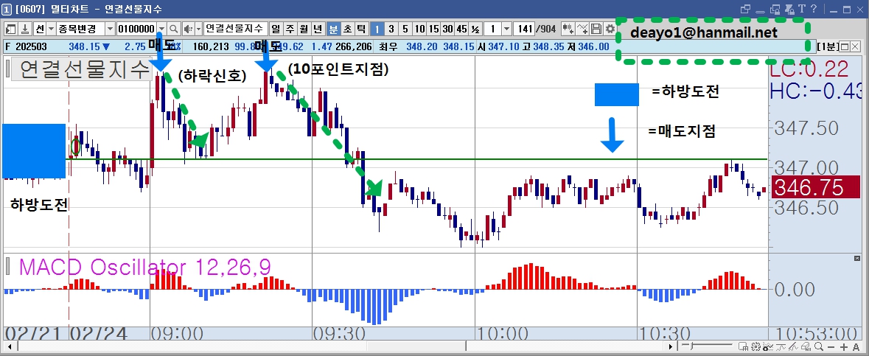
Task: Expand the 0100000 code dropdown arrow
Action: coord(162,29)
